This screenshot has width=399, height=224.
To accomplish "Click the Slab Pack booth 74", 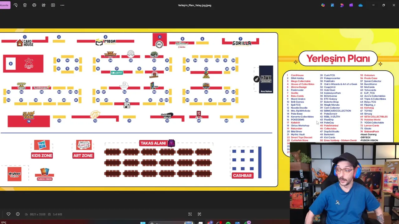I will 29,121.
